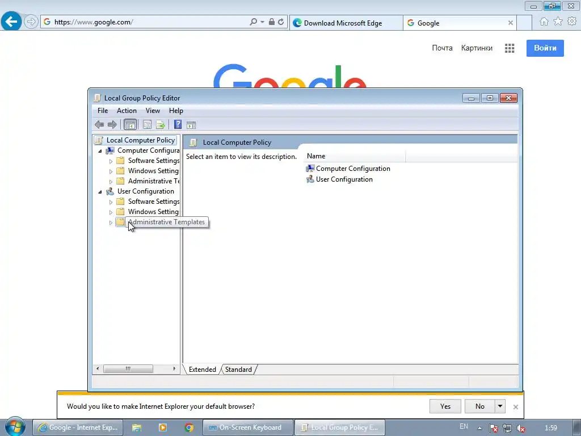The image size is (581, 436).
Task: Click the Export List toolbar icon
Action: (x=160, y=124)
